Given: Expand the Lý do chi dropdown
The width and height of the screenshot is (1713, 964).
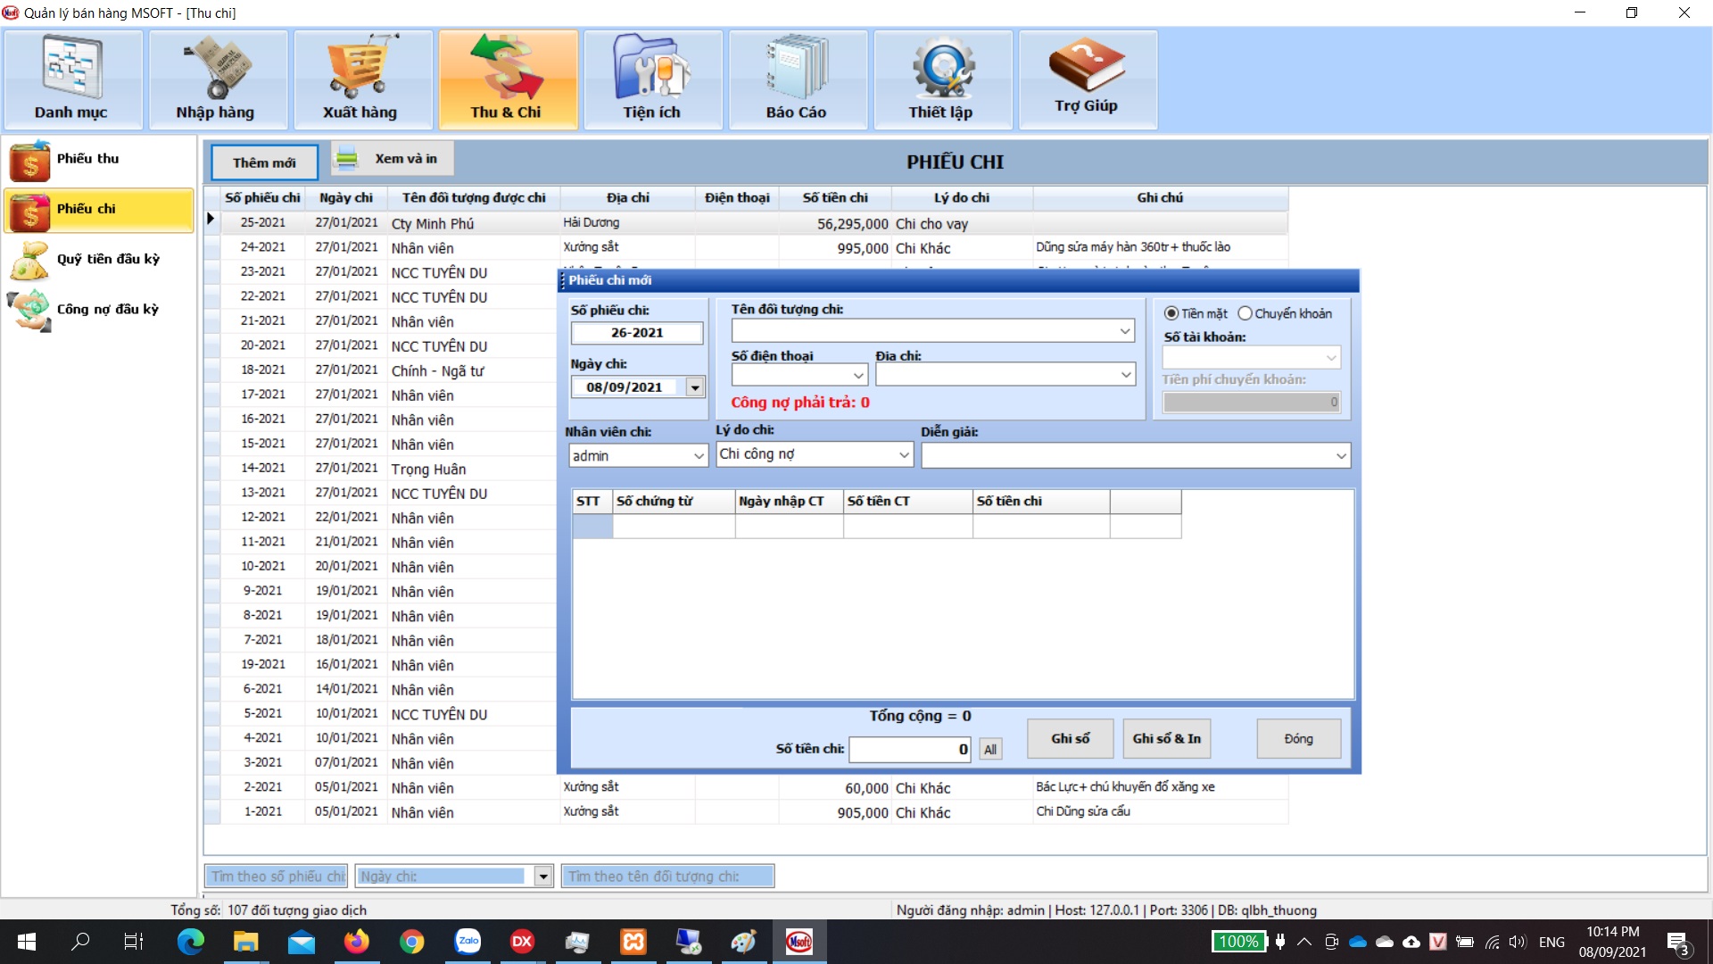Looking at the screenshot, I should 903,454.
